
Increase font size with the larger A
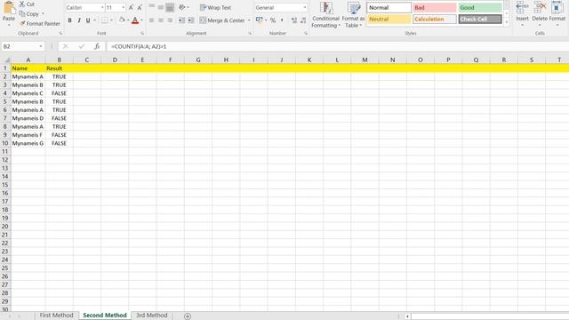[131, 8]
